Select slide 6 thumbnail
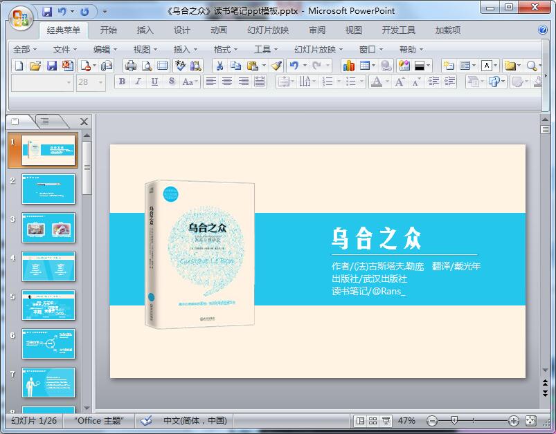556x434 pixels. pos(48,343)
